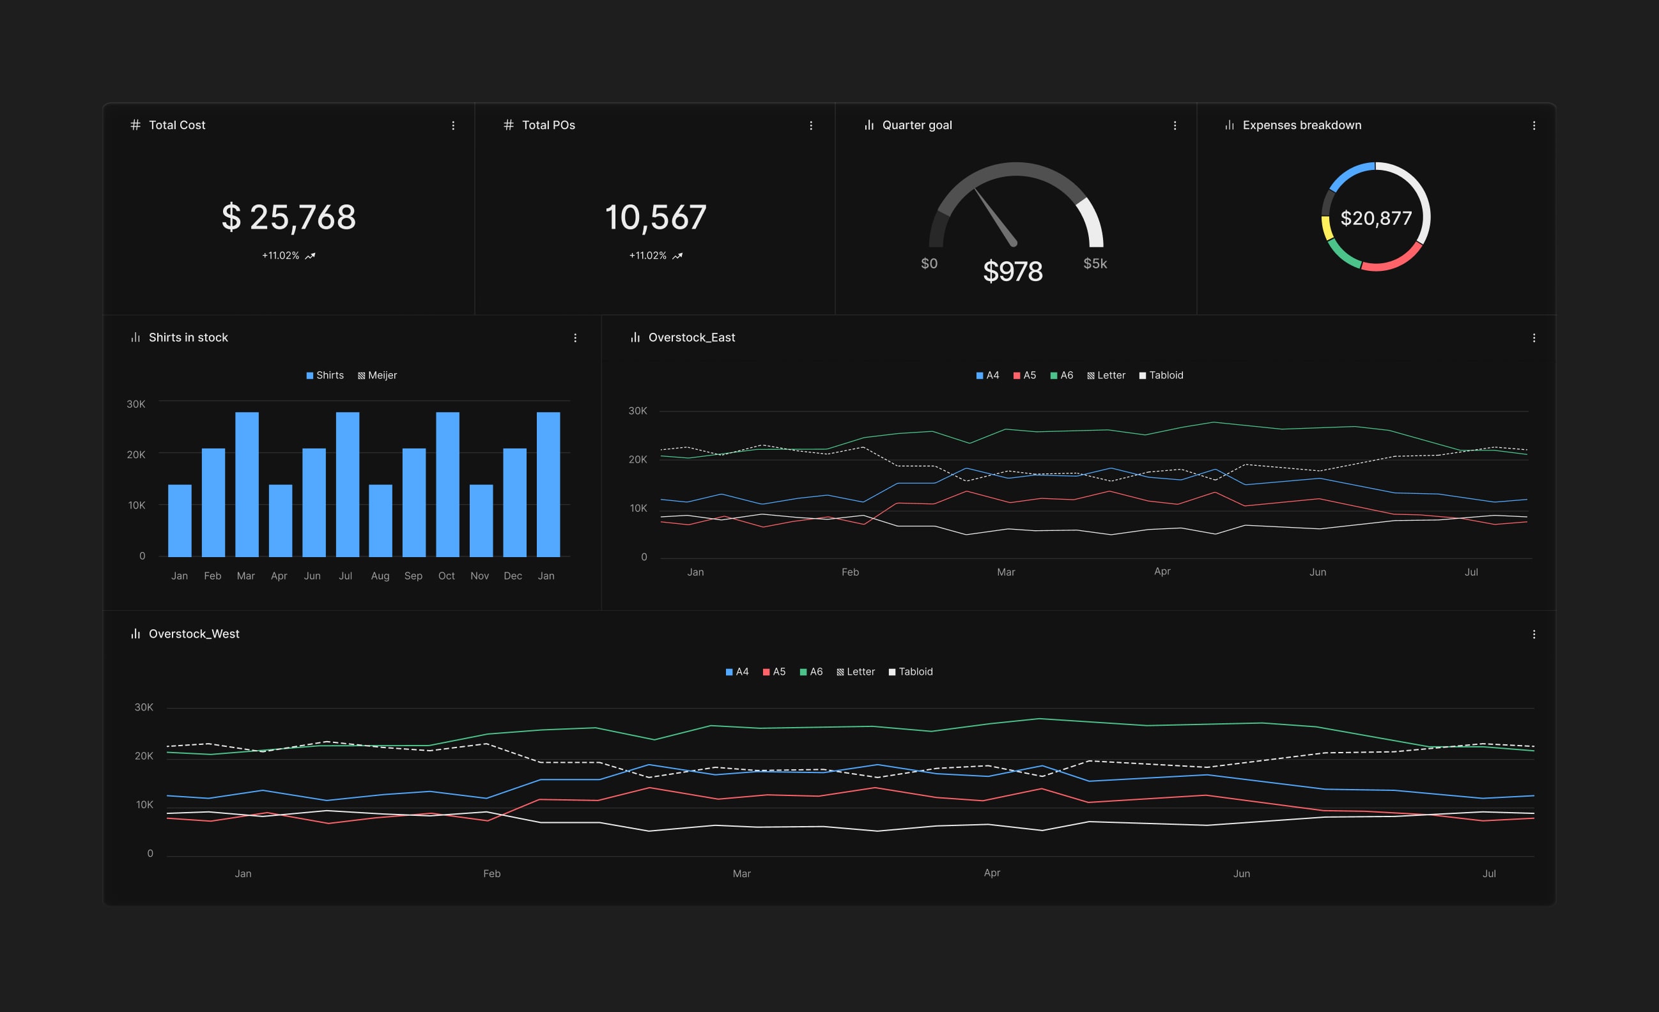Open the Expenses breakdown widget menu
1659x1012 pixels.
[1534, 125]
